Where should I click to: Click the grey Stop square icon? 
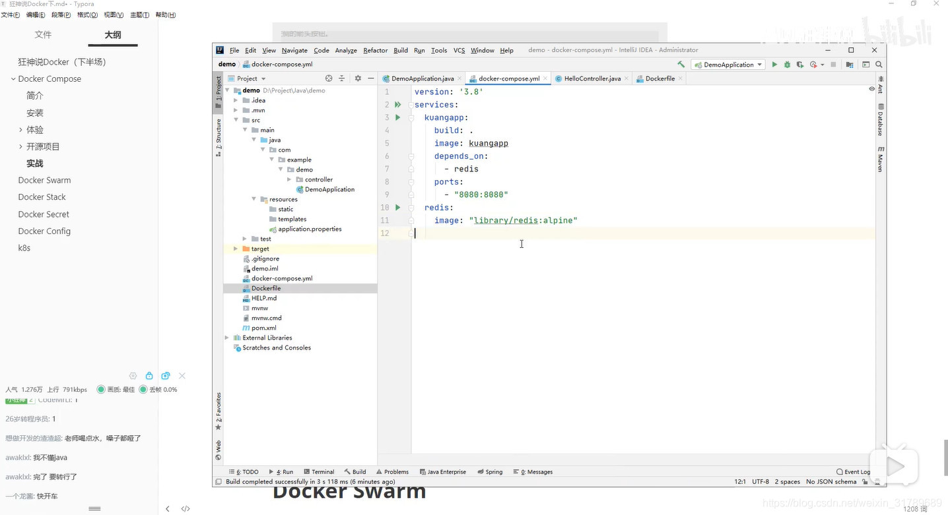[x=833, y=65]
